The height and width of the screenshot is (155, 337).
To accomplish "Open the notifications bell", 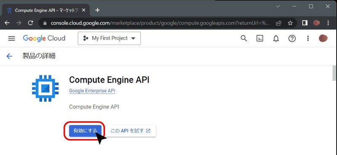I will pos(276,38).
